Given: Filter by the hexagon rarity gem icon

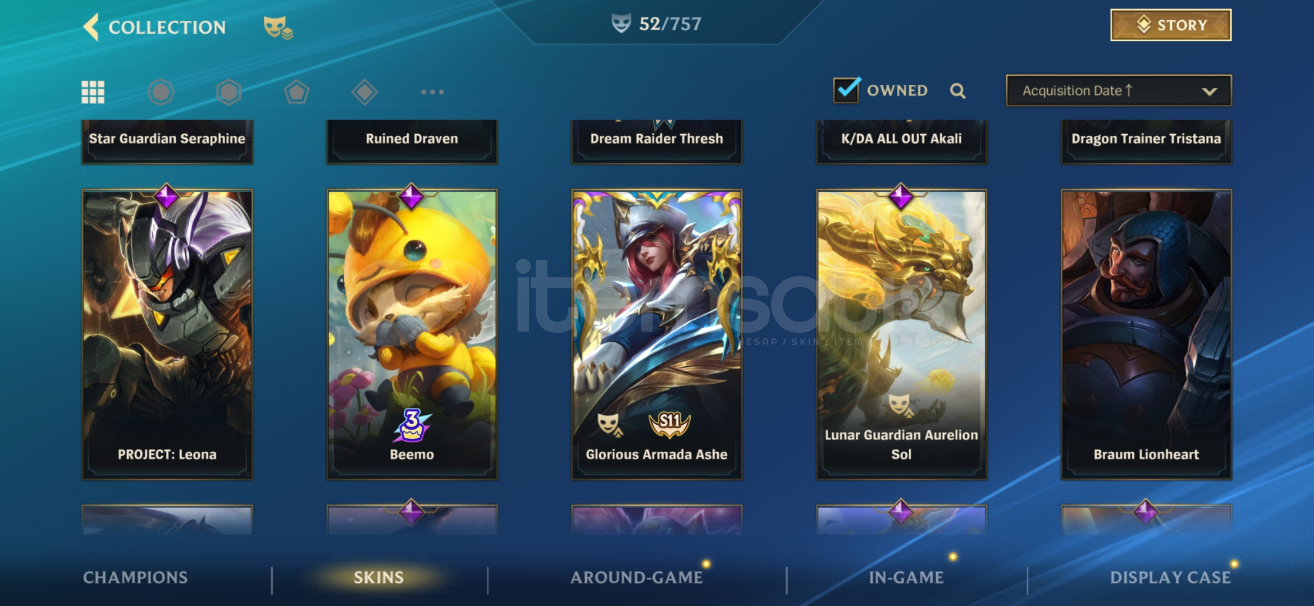Looking at the screenshot, I should click(x=229, y=92).
